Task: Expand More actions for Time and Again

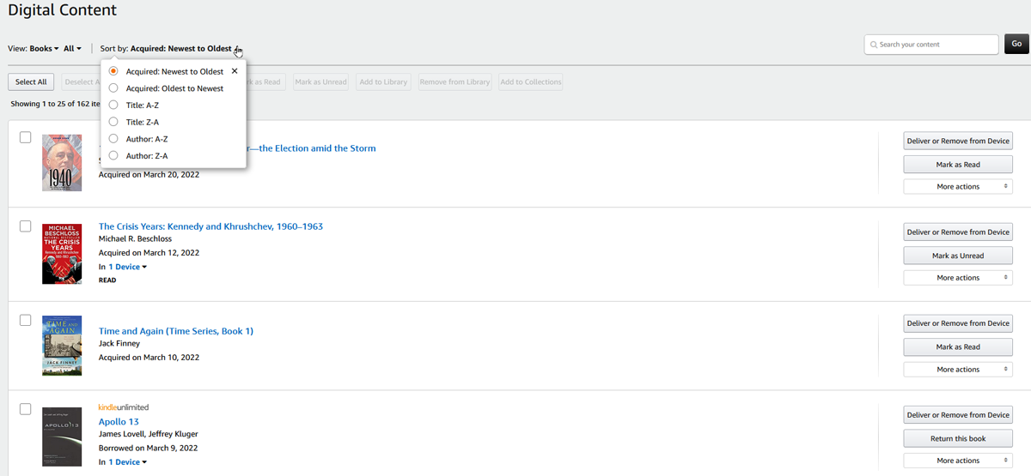Action: pyautogui.click(x=958, y=370)
